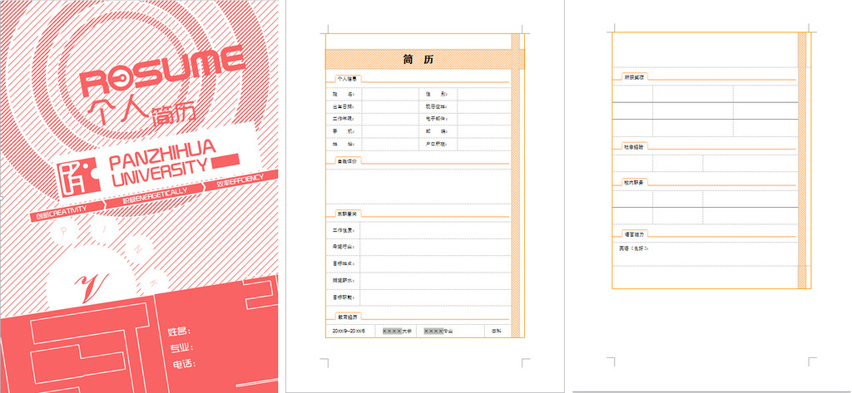Select the '社会经验' heading on page three
Screen dimensions: 852x393
[x=634, y=146]
